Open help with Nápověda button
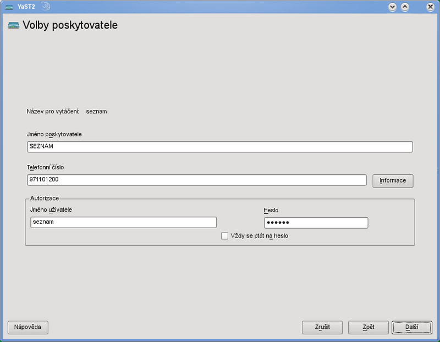440x342 pixels. click(28, 327)
